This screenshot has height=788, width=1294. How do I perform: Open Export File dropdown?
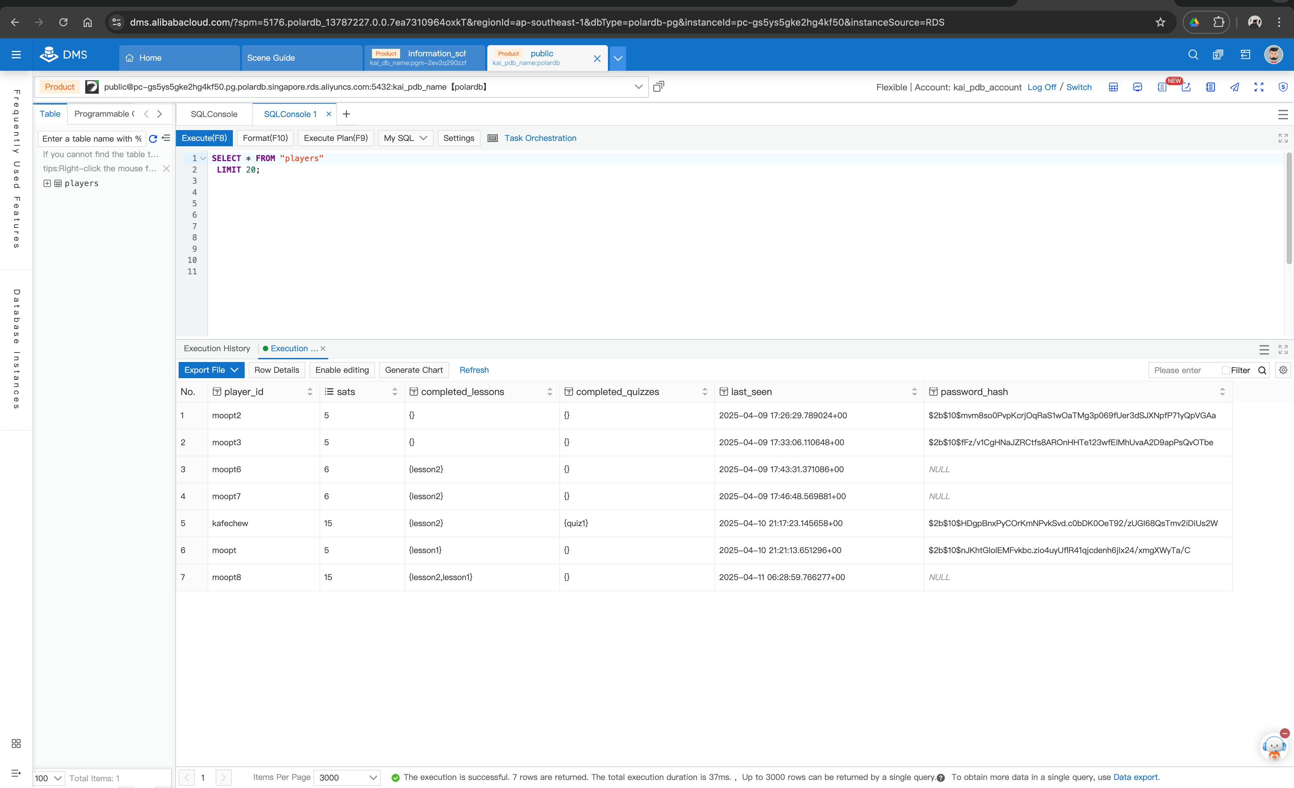212,370
